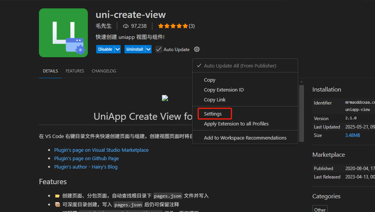
Task: Choose Copy Link menu entry
Action: pyautogui.click(x=245, y=100)
